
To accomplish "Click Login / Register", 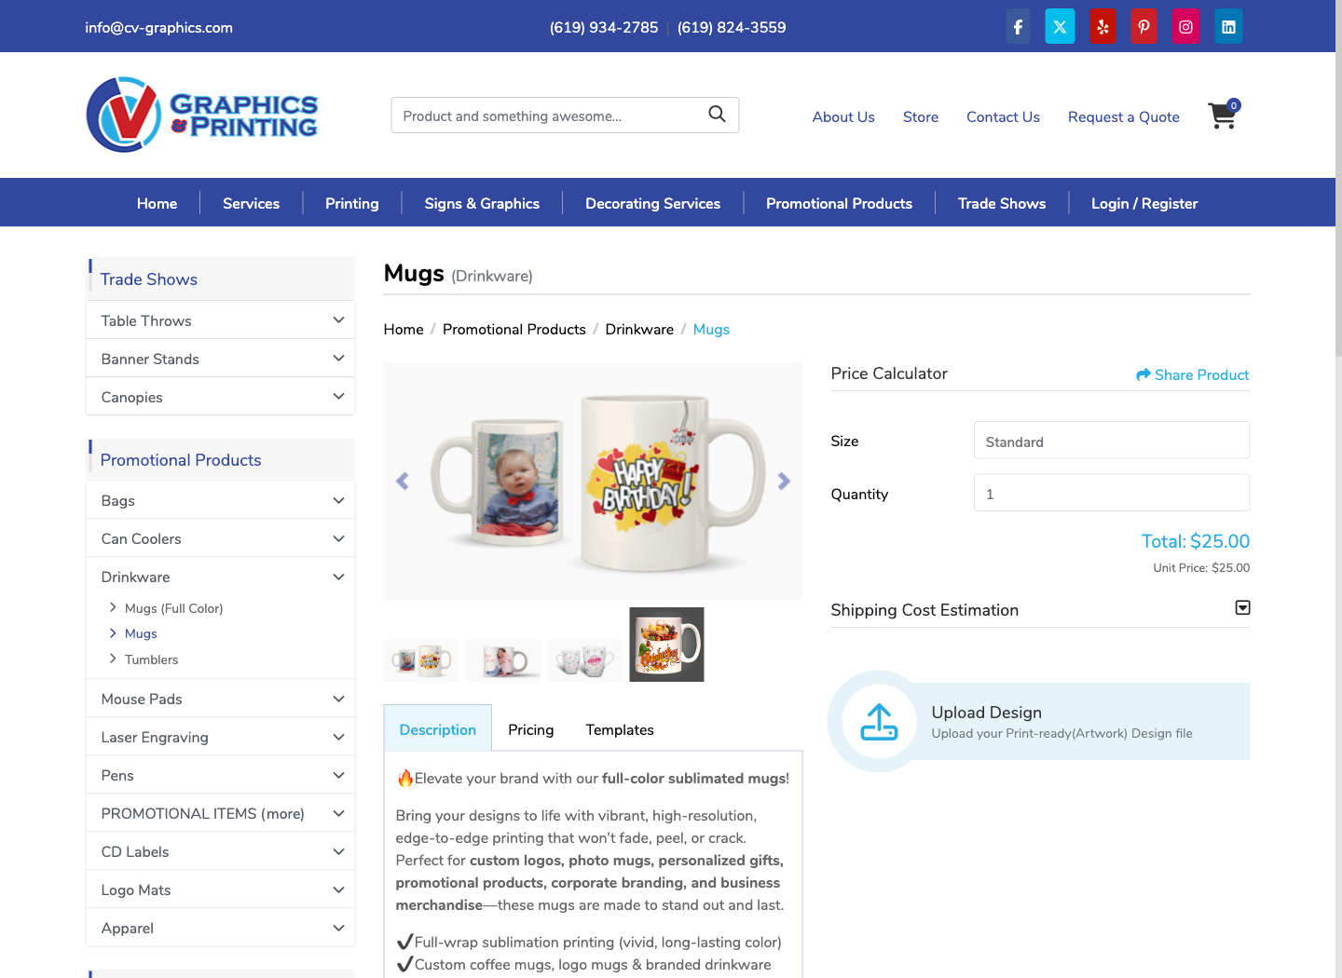I will pyautogui.click(x=1144, y=203).
